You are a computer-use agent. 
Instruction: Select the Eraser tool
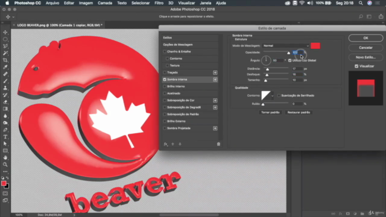5,102
